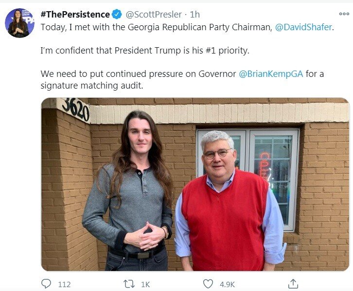Click the reply speech bubble icon

click(46, 284)
